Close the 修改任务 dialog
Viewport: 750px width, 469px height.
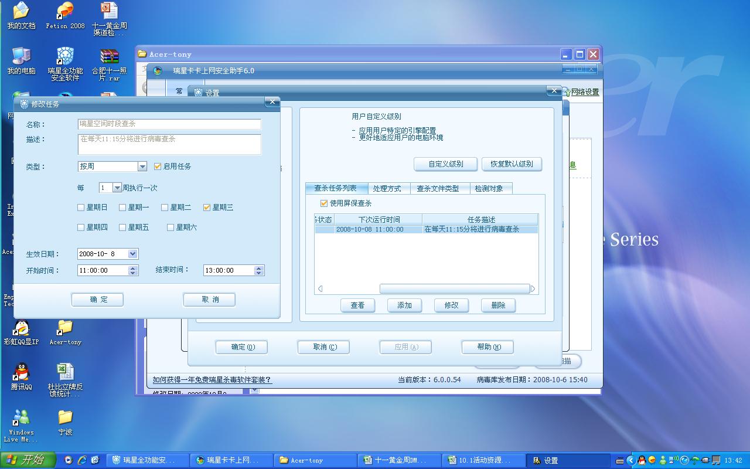tap(272, 102)
